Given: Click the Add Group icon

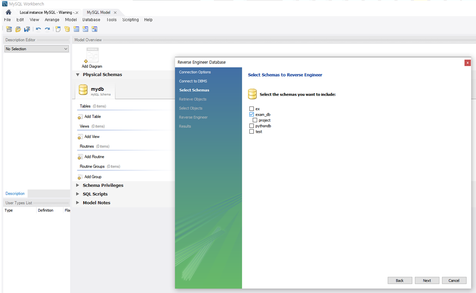Looking at the screenshot, I should point(80,177).
